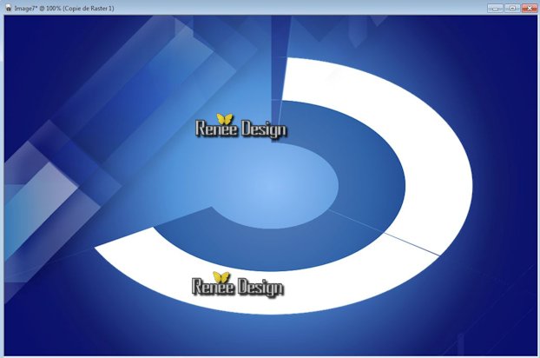Click the title text 'Image7* @ 100% (Copie de Raster 1)'
The height and width of the screenshot is (358, 540).
click(64, 9)
